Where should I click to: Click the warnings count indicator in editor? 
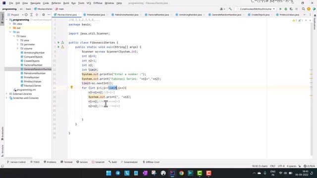pyautogui.click(x=295, y=20)
